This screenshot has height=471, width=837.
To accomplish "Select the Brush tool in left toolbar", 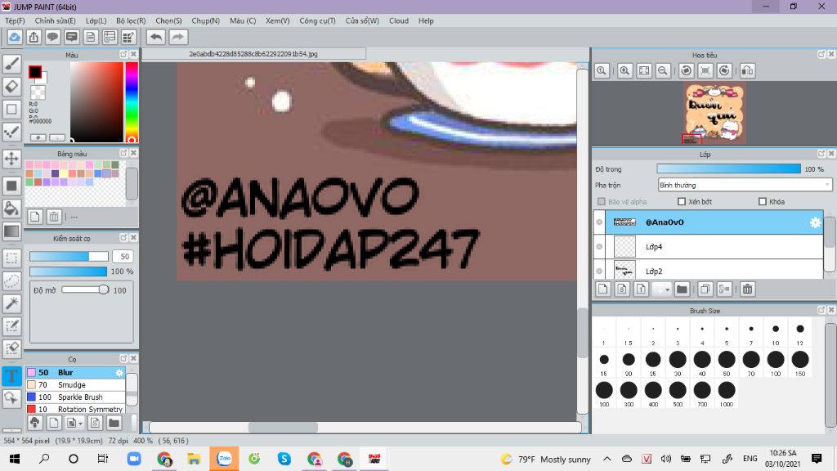I will [x=11, y=64].
